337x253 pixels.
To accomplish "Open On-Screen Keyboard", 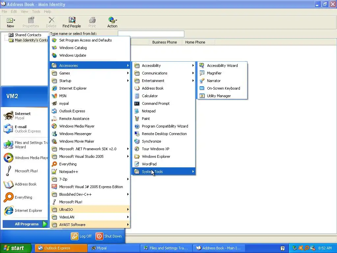I will (x=222, y=88).
